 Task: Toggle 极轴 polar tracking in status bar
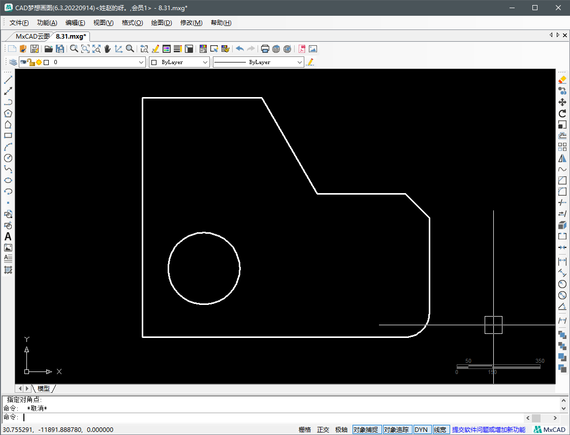[x=341, y=429]
